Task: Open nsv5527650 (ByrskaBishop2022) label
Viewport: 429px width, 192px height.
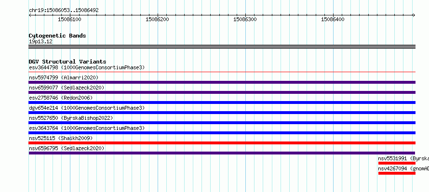Action: [x=71, y=118]
